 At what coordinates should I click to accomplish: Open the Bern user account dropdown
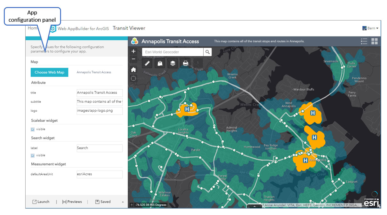(x=370, y=28)
